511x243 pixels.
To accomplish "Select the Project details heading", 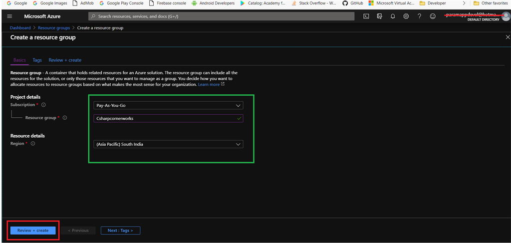I will point(25,97).
